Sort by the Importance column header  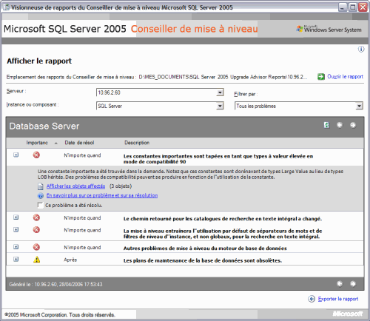pos(37,143)
